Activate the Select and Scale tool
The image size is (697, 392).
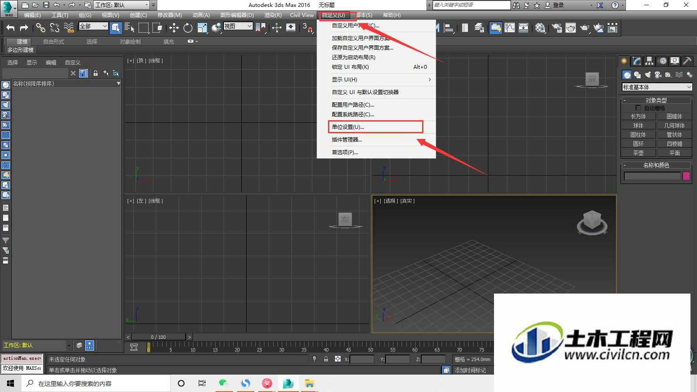202,28
